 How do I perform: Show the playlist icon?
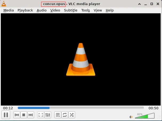pyautogui.click(x=58, y=115)
